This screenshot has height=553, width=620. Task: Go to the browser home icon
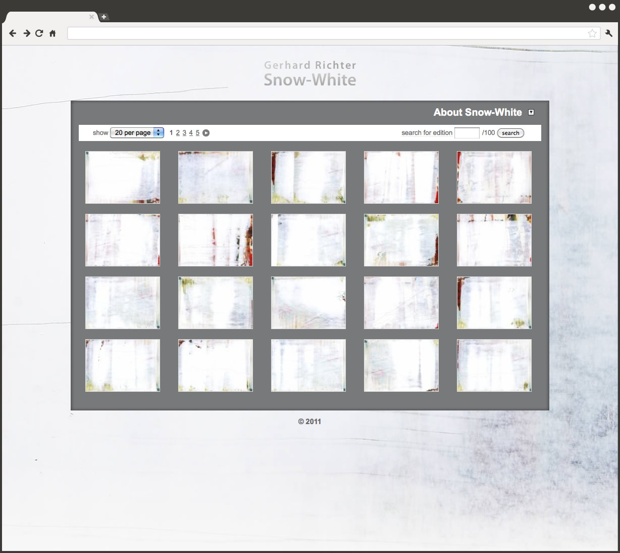tap(53, 33)
